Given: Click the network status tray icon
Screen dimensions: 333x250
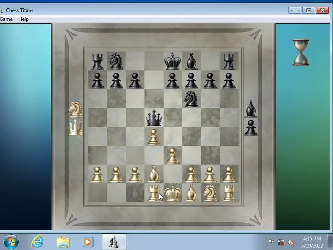Looking at the screenshot, I should (281, 242).
